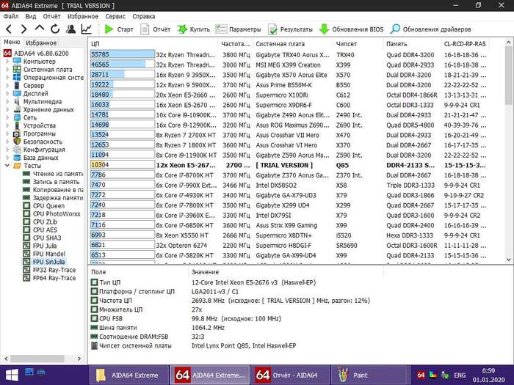
Task: Expand the Системная плата node
Action: (x=7, y=70)
